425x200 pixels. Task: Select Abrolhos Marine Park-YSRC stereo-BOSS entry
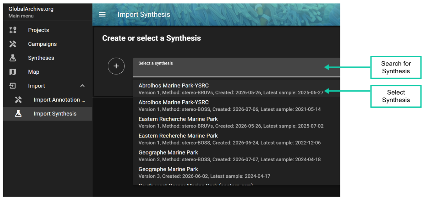tap(236, 105)
